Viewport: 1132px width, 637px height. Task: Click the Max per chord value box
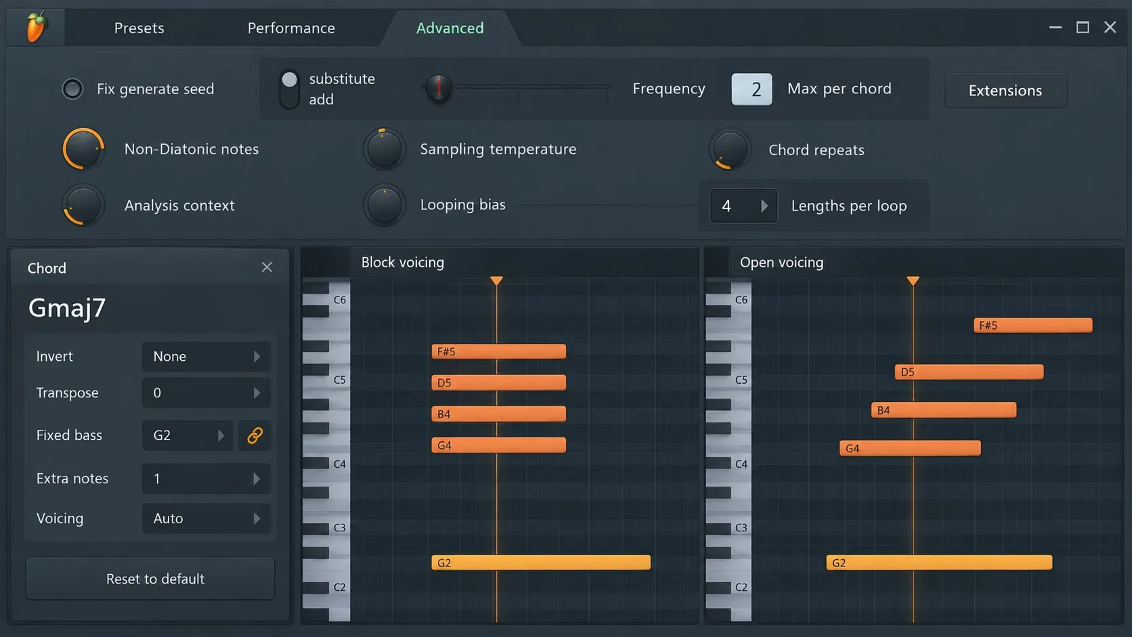752,89
